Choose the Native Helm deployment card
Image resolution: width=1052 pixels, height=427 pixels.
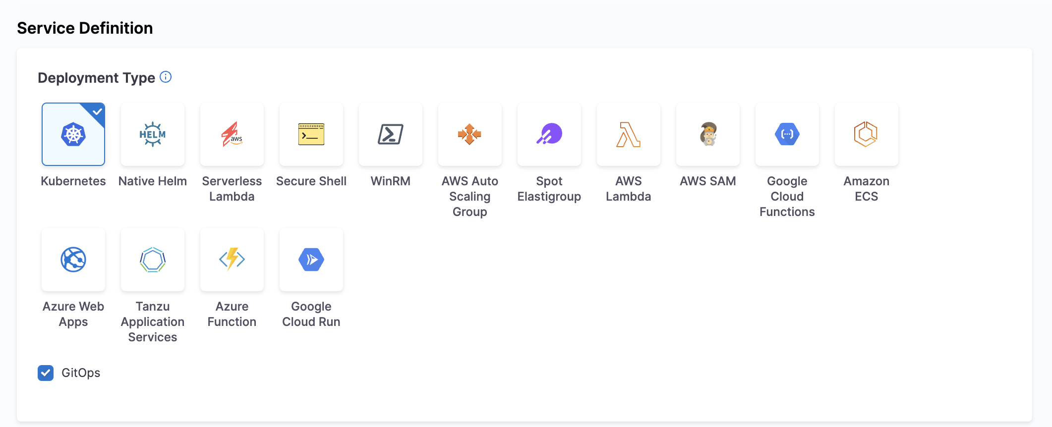pyautogui.click(x=153, y=134)
